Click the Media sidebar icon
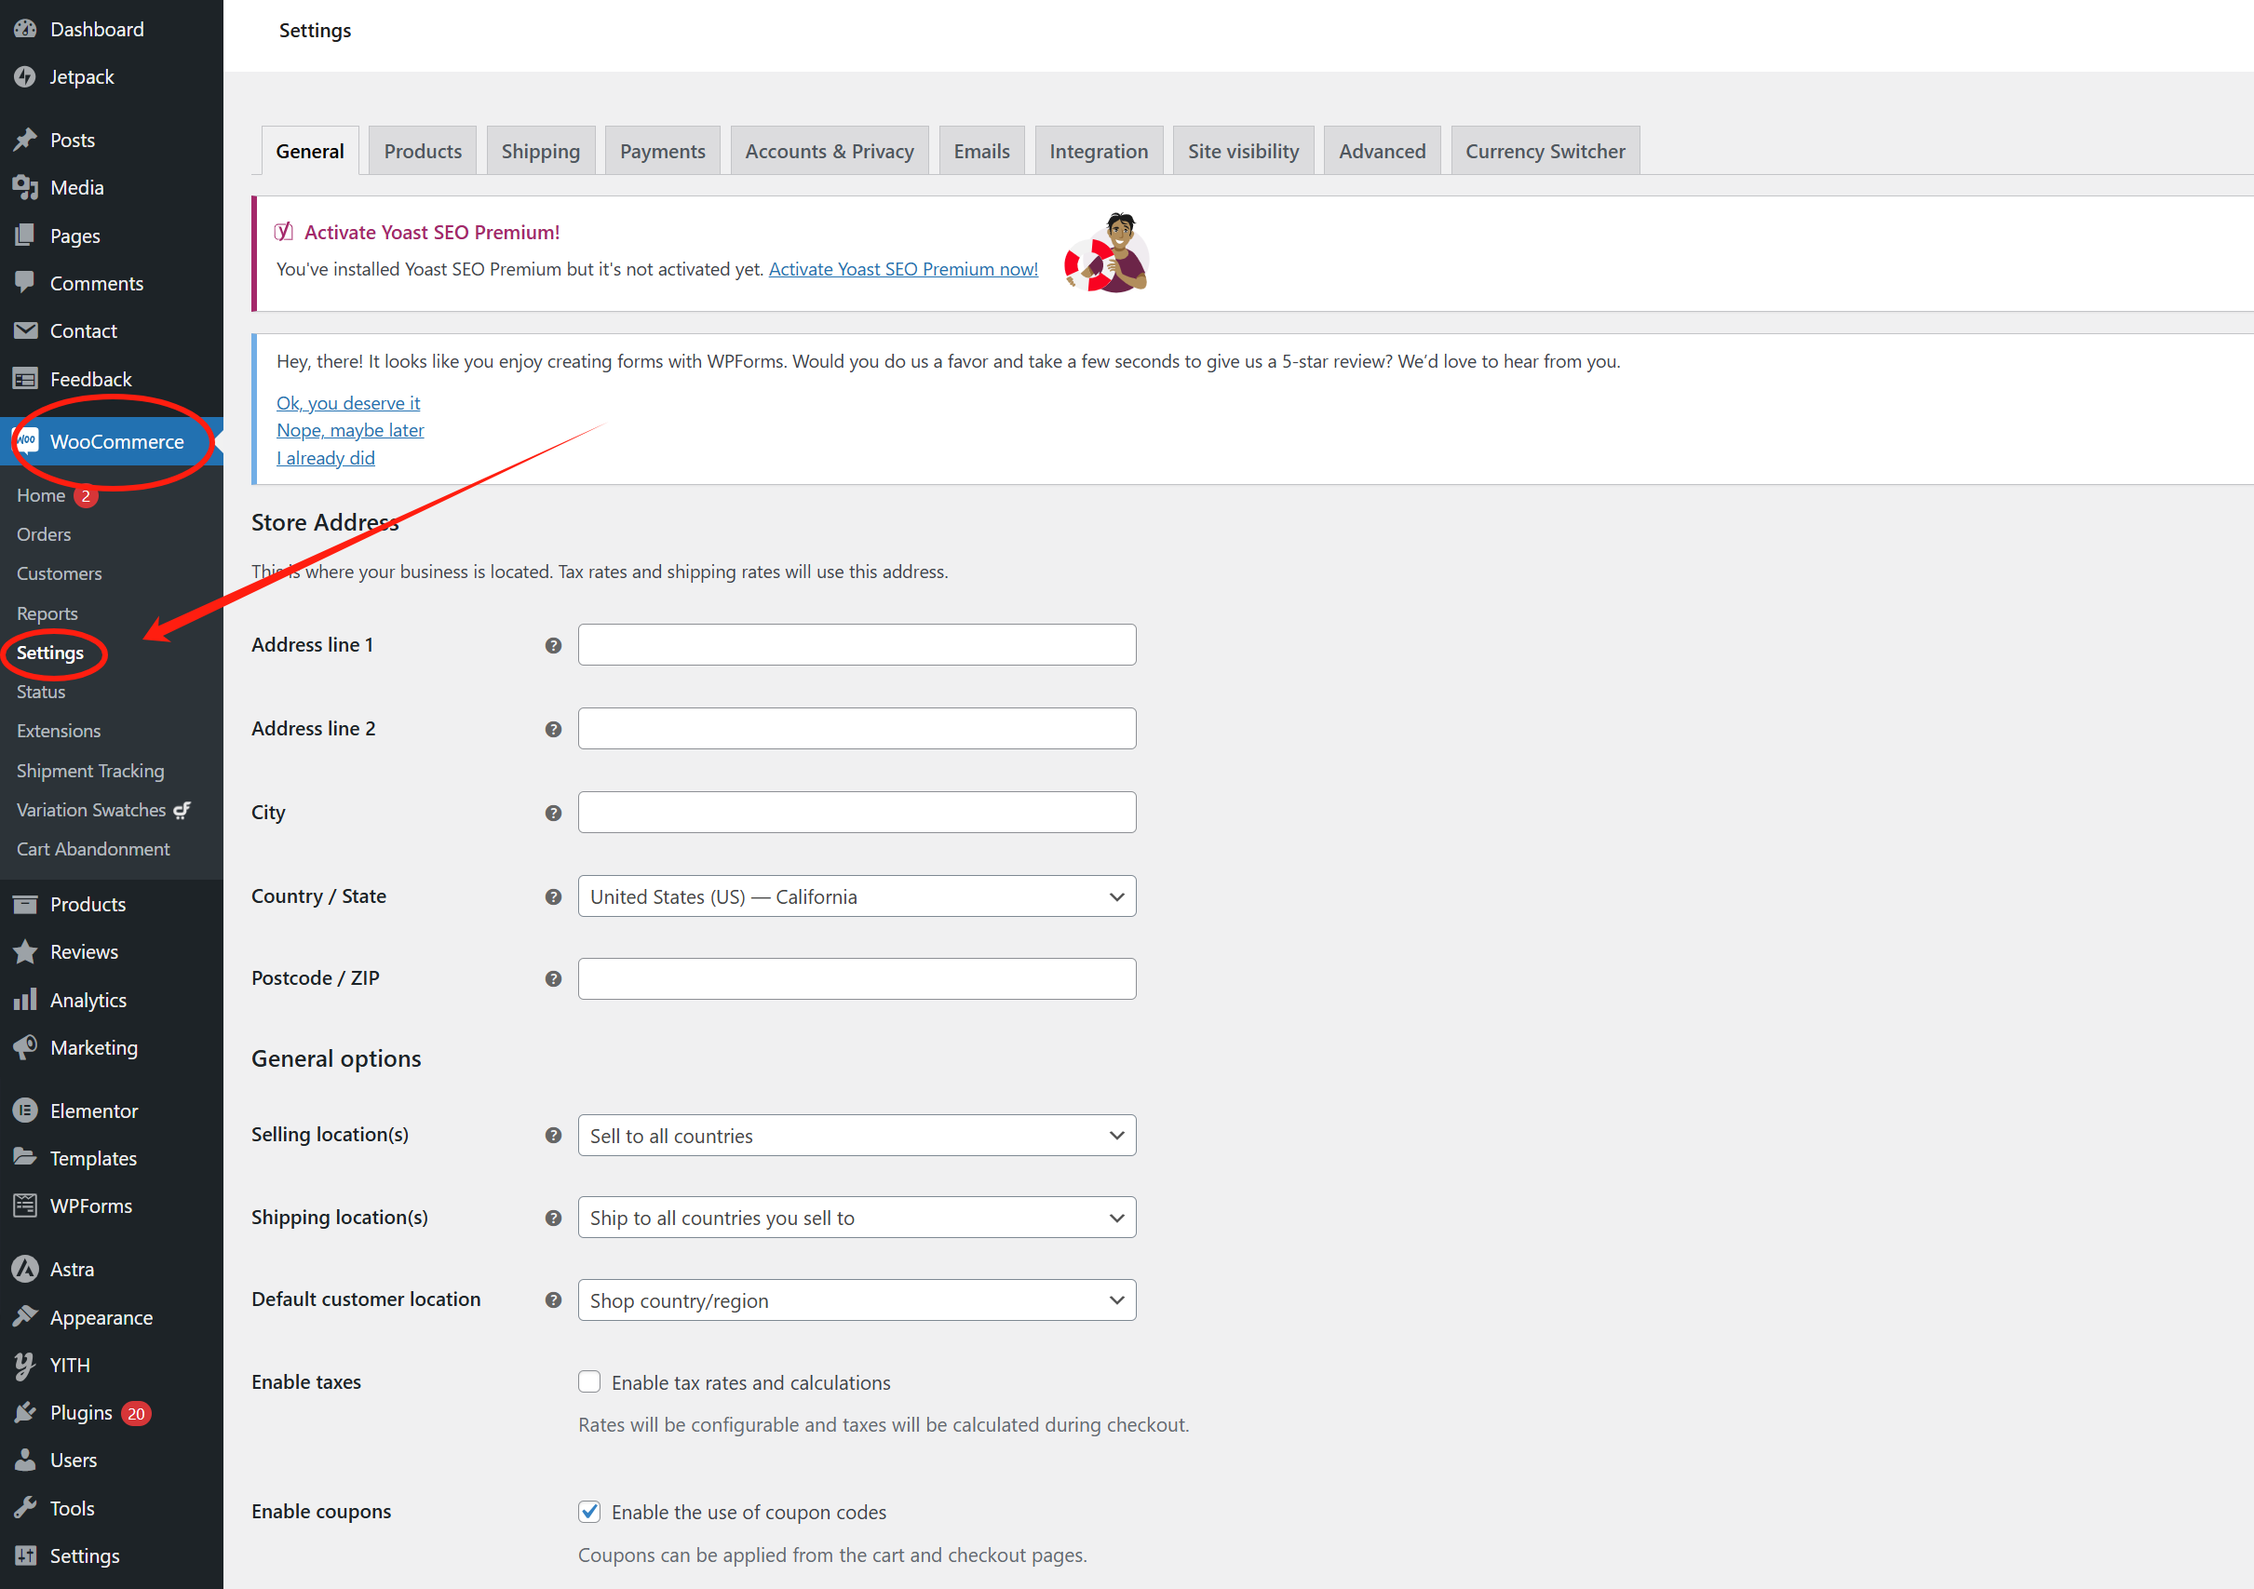 26,186
